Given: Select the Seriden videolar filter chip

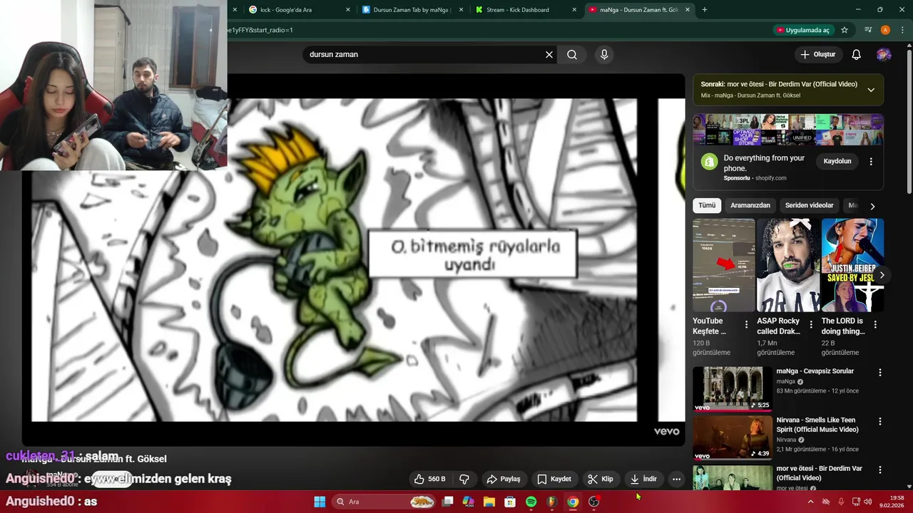Looking at the screenshot, I should [x=809, y=206].
